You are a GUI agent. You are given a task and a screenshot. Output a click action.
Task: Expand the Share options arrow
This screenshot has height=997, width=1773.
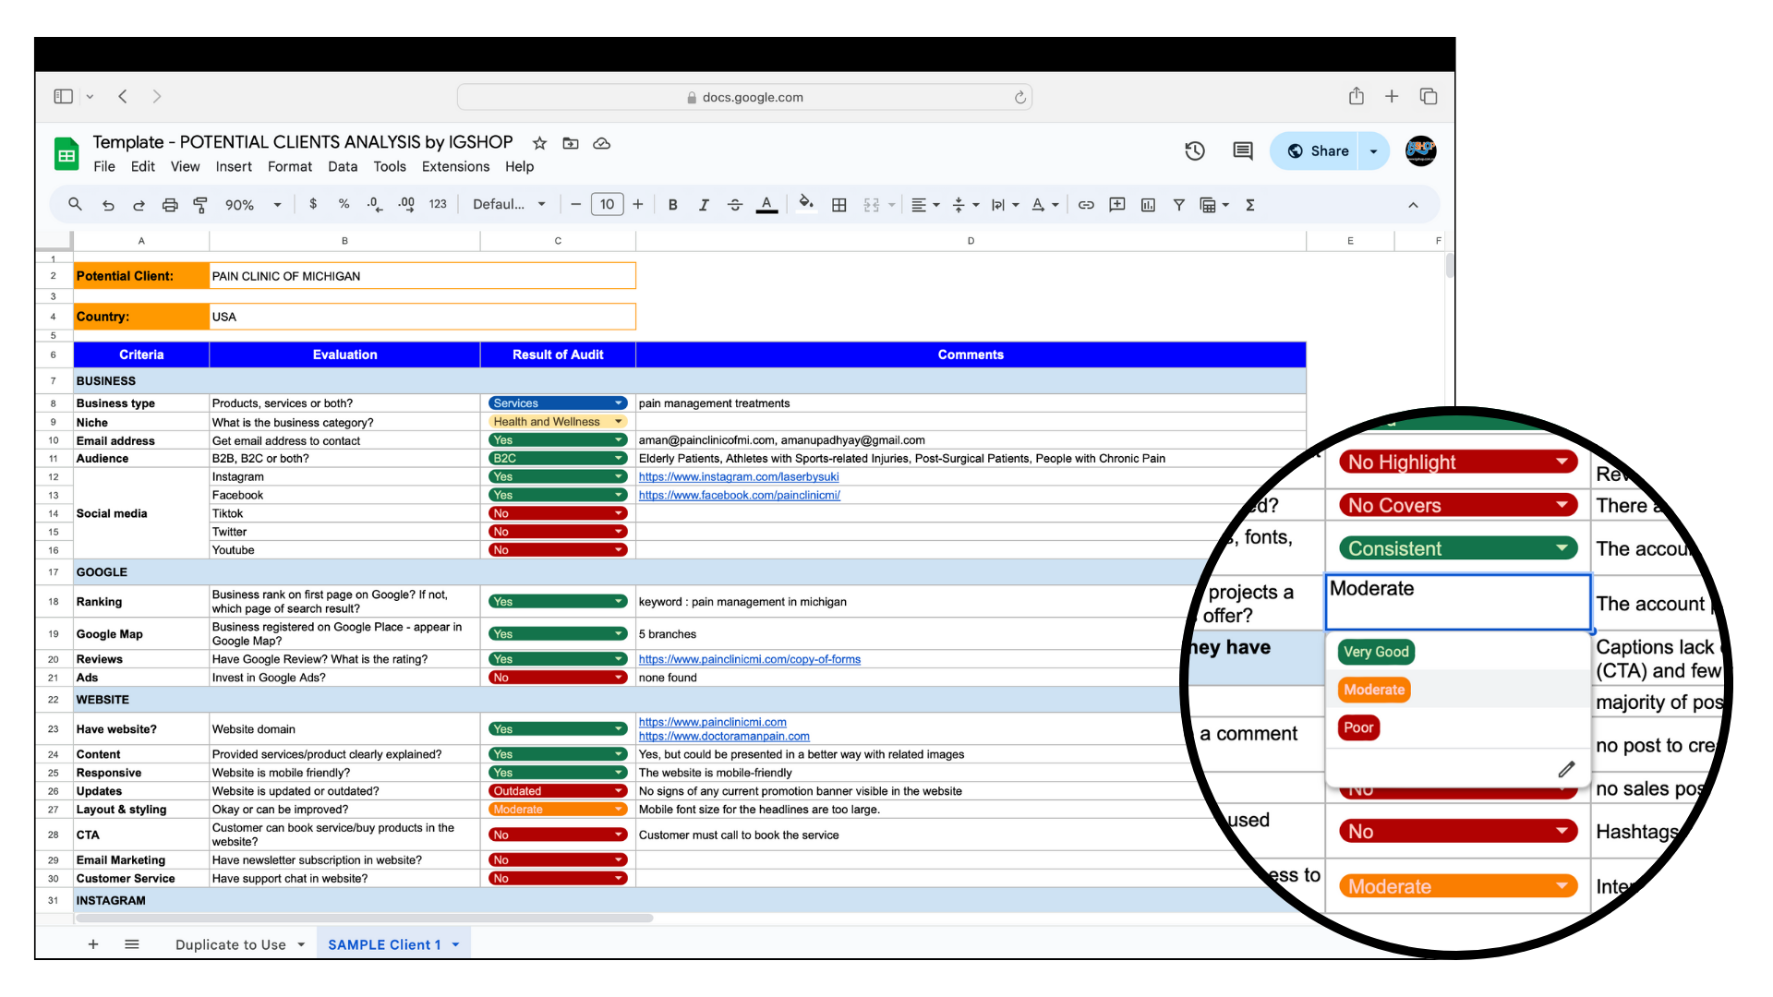point(1374,150)
